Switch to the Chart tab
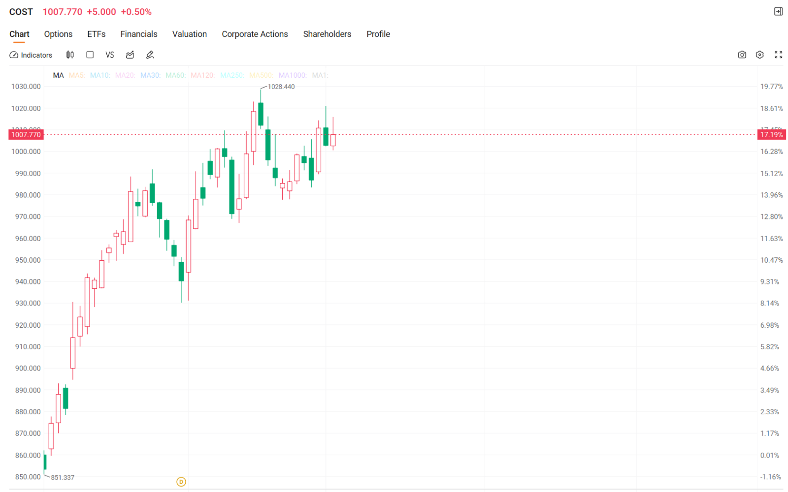The image size is (788, 492). [19, 34]
